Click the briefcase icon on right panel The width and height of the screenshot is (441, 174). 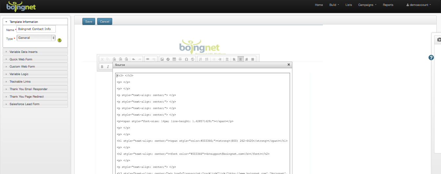[x=439, y=40]
